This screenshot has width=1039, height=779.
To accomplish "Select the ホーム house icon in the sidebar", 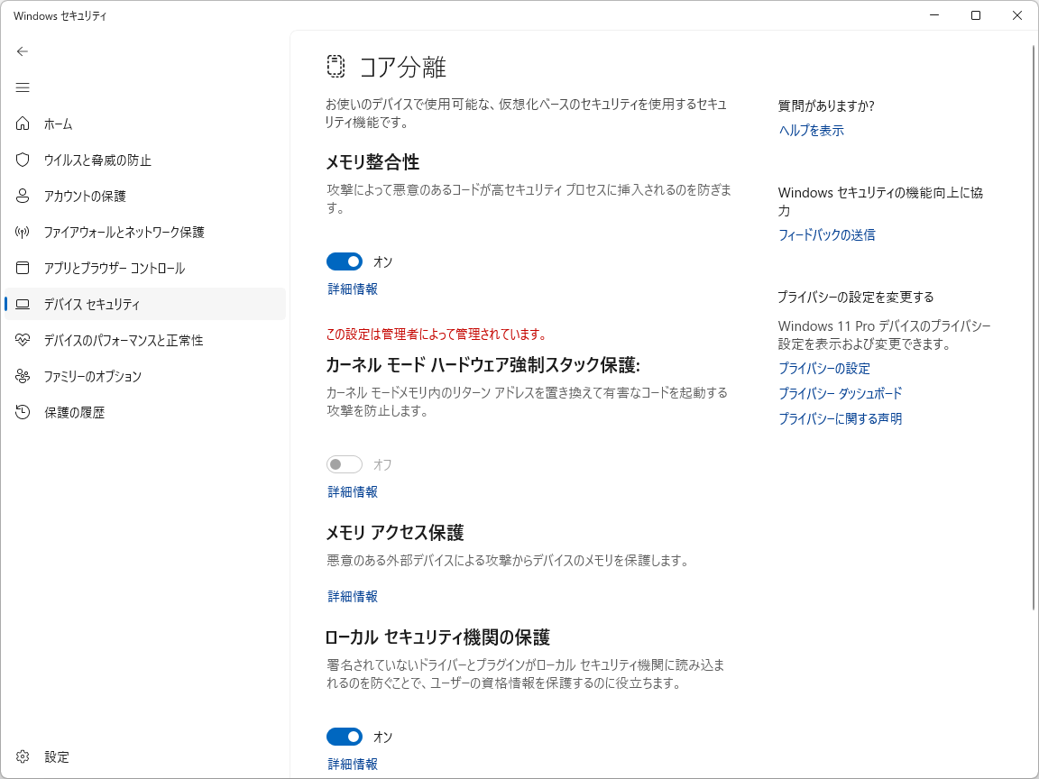I will tap(23, 124).
